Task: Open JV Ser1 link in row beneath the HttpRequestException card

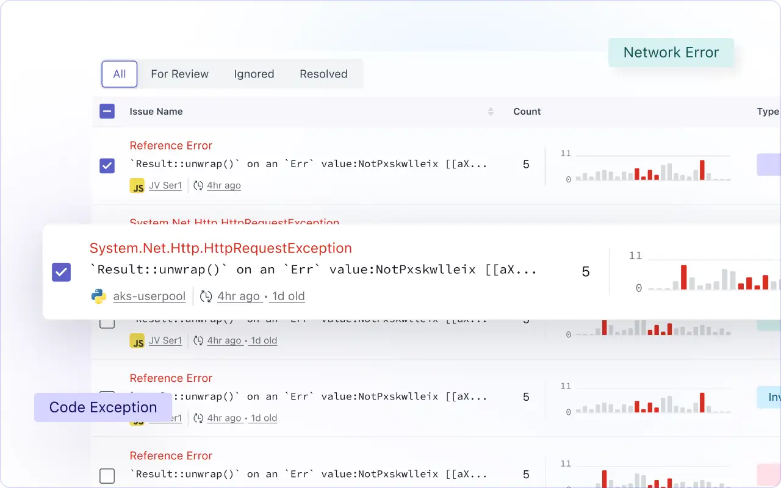Action: (165, 340)
